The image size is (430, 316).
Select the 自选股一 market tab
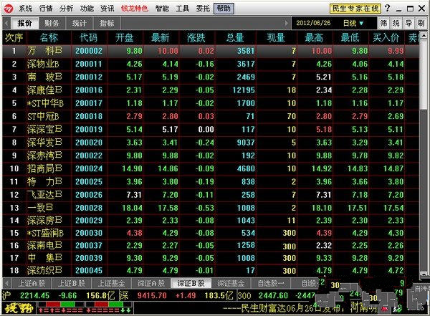[271, 283]
